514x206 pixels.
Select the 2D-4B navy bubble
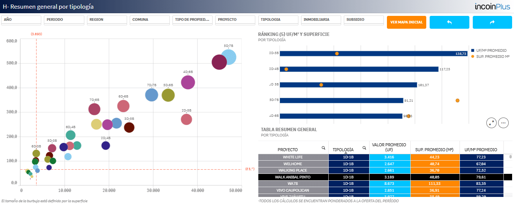106,146
